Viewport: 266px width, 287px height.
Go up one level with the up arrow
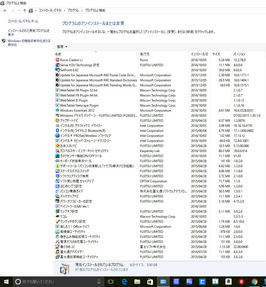click(25, 10)
